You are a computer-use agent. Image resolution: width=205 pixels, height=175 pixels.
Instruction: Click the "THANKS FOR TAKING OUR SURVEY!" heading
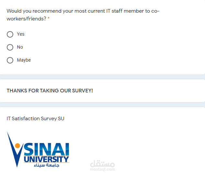click(x=50, y=91)
